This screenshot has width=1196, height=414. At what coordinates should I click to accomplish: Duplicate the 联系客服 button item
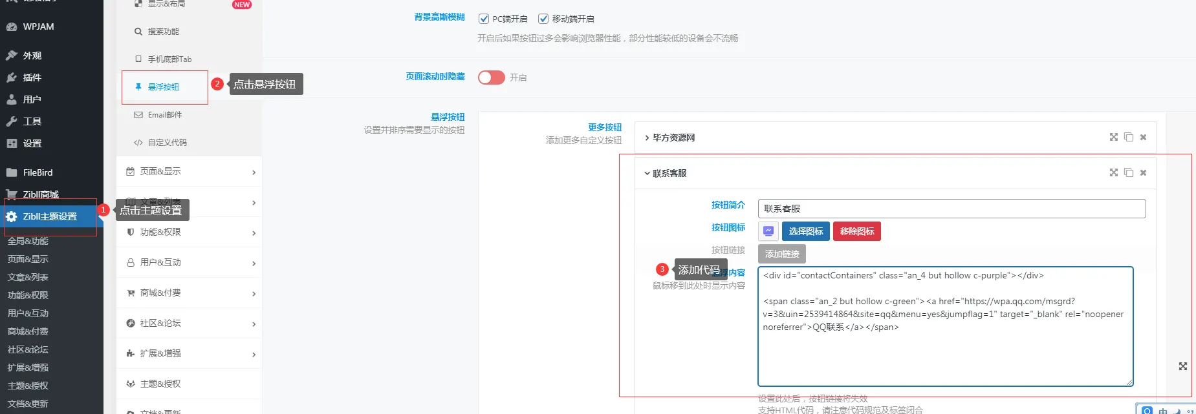1129,172
